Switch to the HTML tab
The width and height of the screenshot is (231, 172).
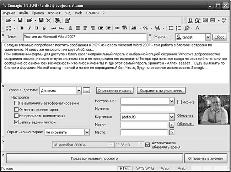(x=124, y=168)
